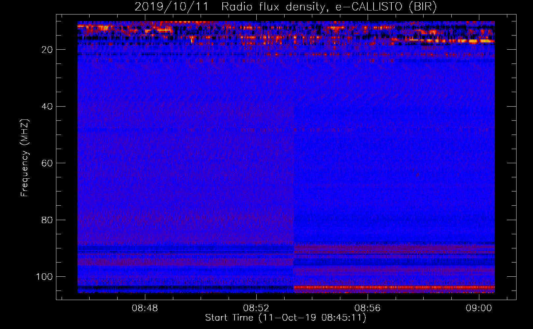This screenshot has height=329, width=533.
Task: Click the 'Start Time (11-Oct-19 08:45:11)' label
Action: tap(286, 318)
